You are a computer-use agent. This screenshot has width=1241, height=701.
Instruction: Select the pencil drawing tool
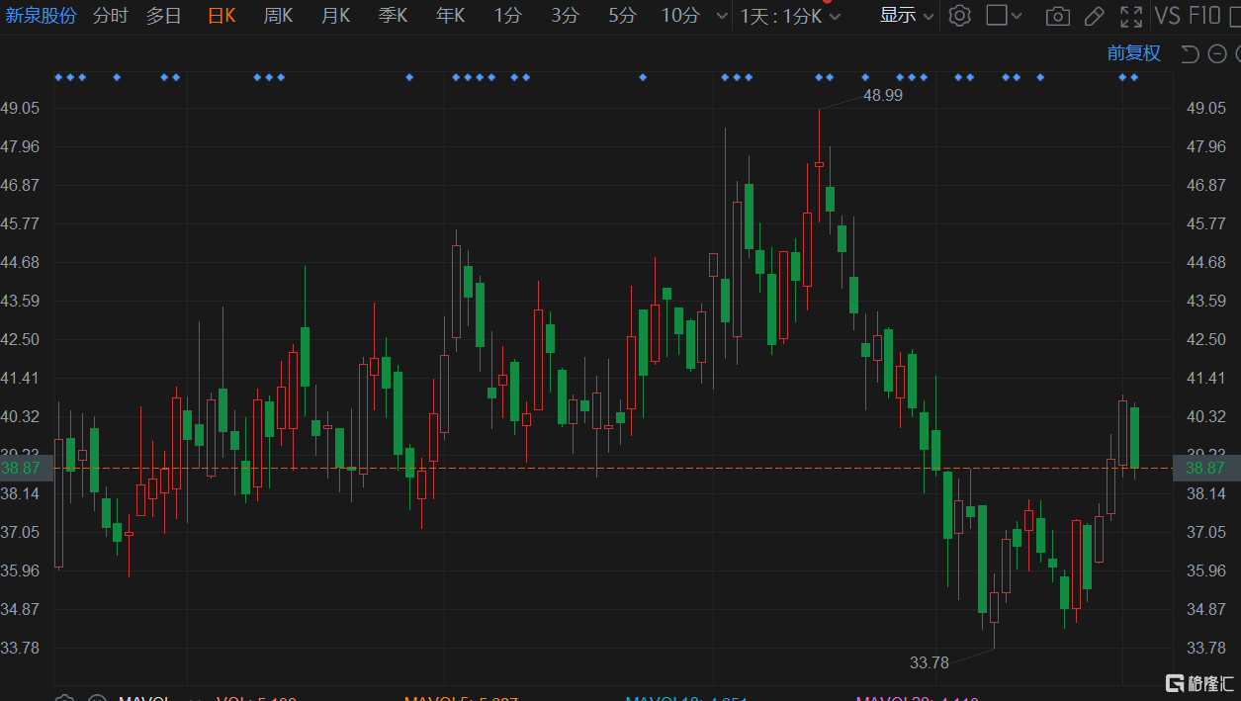tap(1094, 16)
